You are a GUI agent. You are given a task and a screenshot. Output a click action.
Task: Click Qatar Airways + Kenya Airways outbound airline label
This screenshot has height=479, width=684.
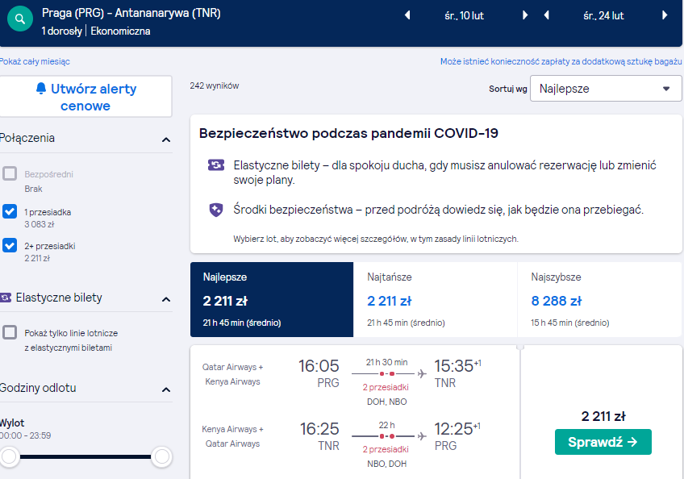point(232,374)
